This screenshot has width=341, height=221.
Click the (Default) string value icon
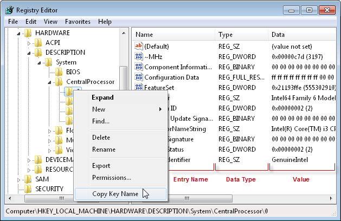click(x=139, y=46)
